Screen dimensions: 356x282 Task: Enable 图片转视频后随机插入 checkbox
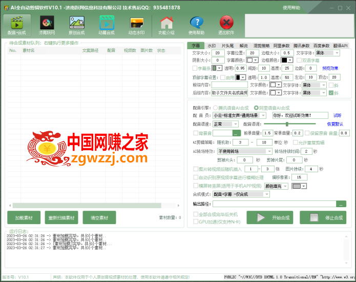pyautogui.click(x=196, y=169)
